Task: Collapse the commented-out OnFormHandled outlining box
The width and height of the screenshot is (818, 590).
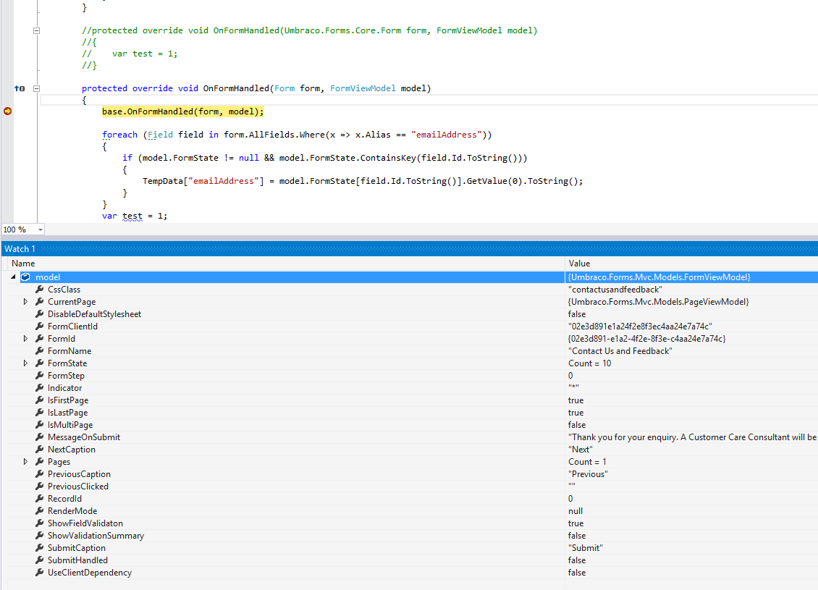Action: tap(36, 31)
